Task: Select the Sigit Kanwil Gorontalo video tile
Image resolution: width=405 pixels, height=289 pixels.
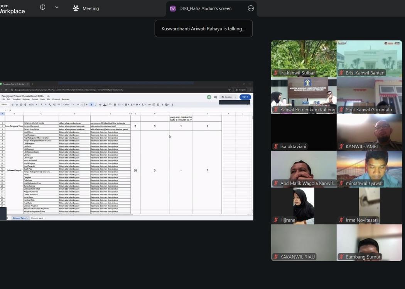Action: pos(369,95)
